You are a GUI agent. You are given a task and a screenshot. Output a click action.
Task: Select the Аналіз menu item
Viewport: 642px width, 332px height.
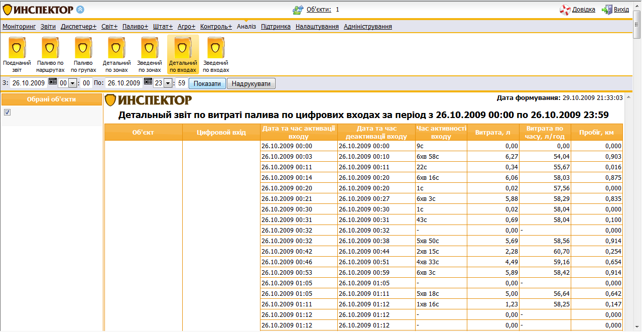point(246,27)
